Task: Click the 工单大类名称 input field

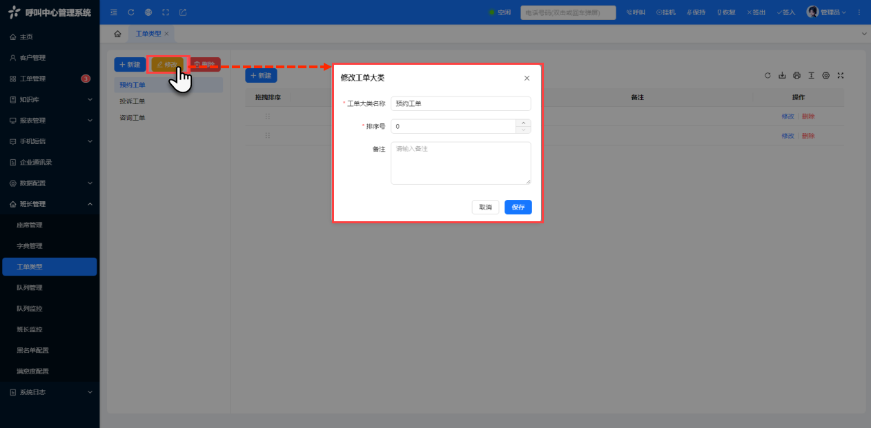Action: 460,103
